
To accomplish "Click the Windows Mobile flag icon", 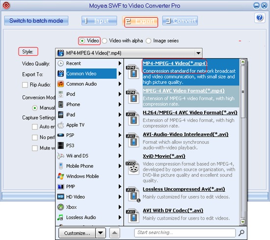I will pos(60,176).
